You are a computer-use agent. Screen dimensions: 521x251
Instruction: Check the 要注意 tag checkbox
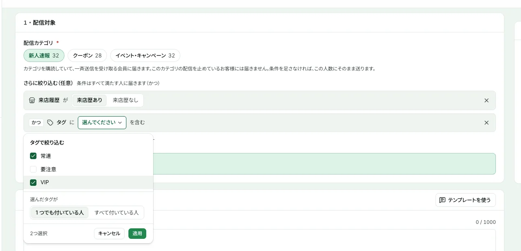point(33,169)
